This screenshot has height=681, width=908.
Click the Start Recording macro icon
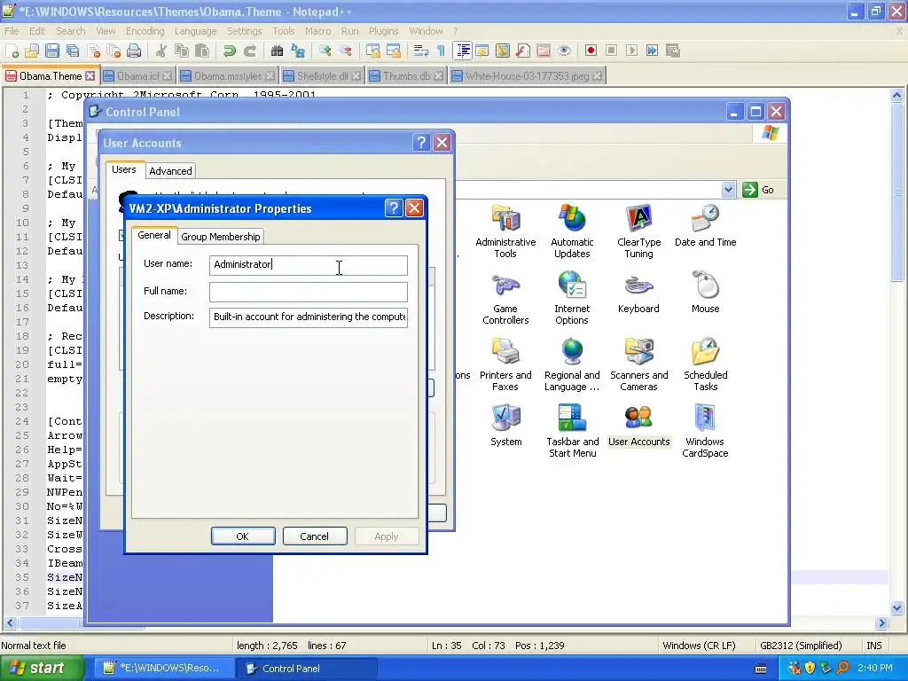coord(591,51)
